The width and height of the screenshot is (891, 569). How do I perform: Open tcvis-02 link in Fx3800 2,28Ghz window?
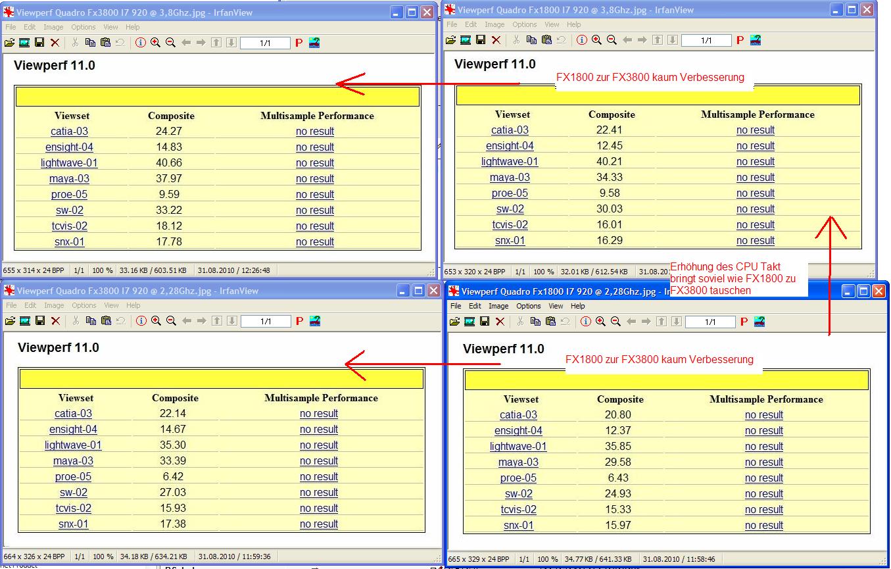pyautogui.click(x=73, y=508)
